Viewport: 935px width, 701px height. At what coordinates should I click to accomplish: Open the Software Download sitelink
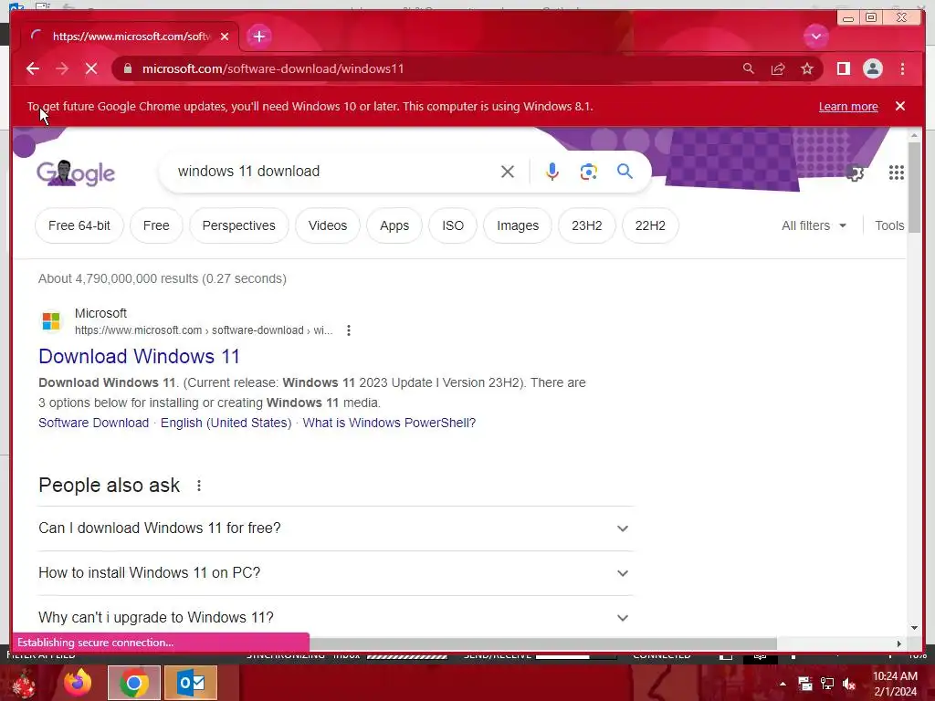click(x=94, y=423)
